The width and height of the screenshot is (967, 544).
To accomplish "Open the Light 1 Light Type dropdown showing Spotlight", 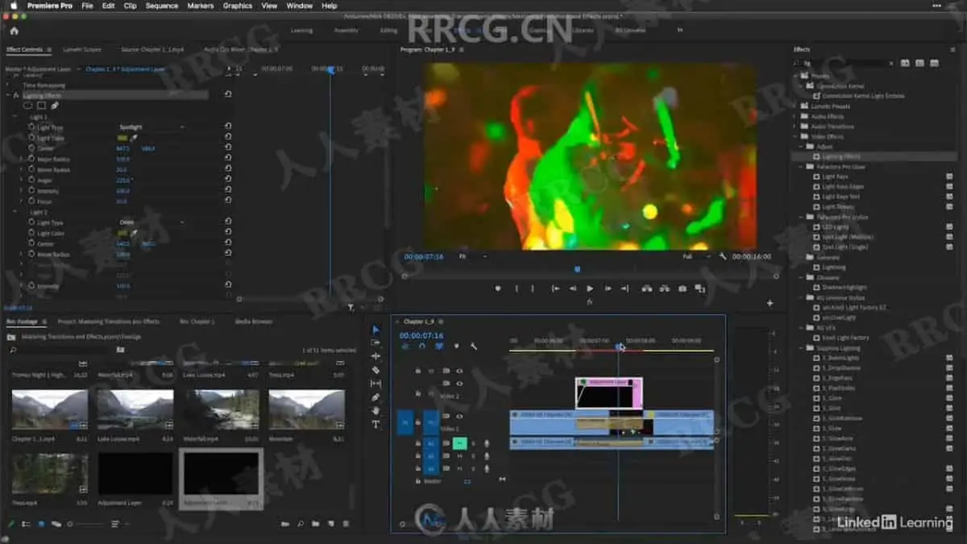I will (x=151, y=127).
